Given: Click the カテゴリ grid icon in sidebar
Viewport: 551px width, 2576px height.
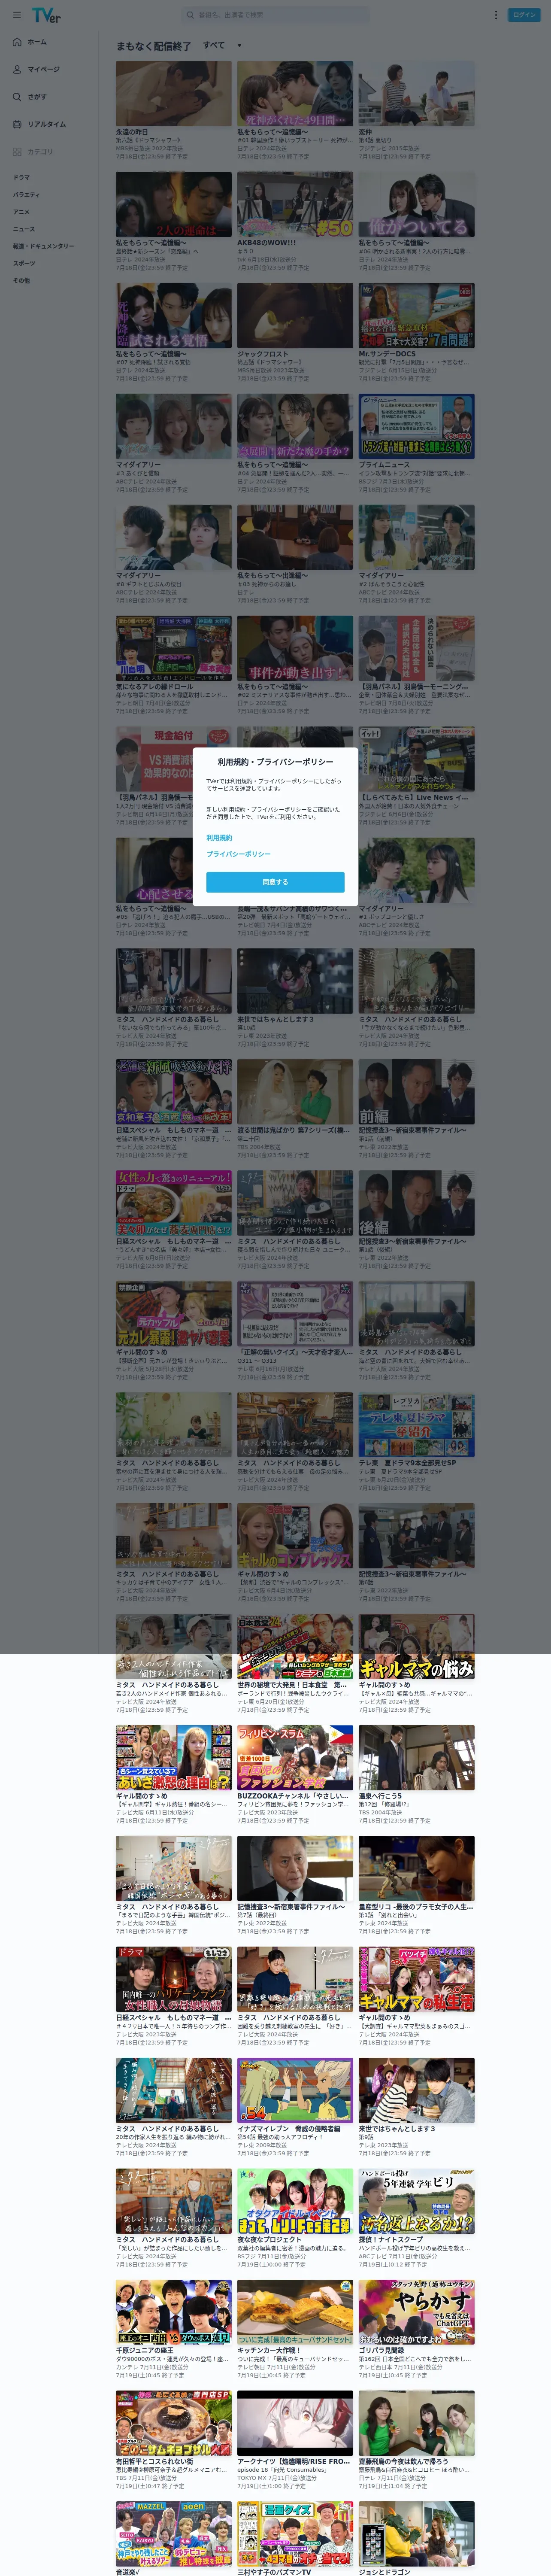Looking at the screenshot, I should [x=17, y=152].
